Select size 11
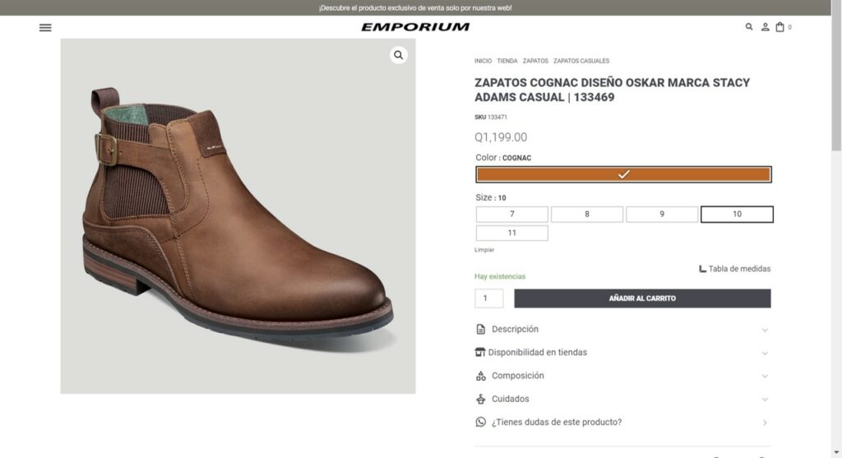The image size is (842, 458). click(x=511, y=233)
